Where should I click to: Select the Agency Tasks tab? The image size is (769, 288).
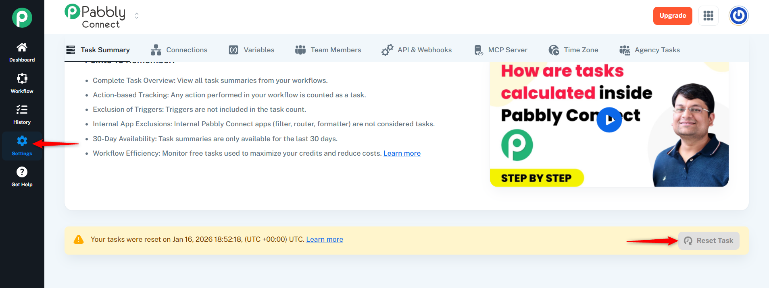(649, 50)
